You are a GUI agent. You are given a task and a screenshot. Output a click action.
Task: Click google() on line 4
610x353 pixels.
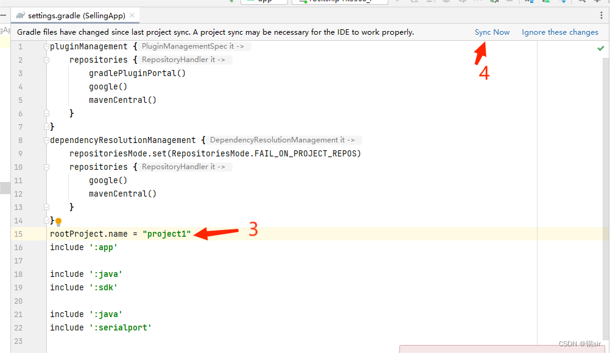click(x=108, y=86)
